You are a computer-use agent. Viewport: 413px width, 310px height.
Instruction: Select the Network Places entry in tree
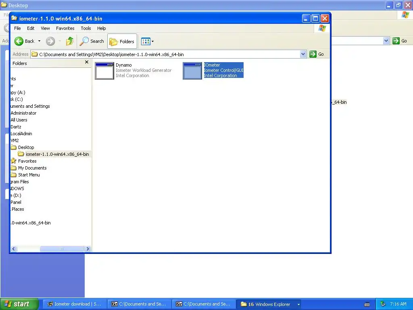point(17,209)
